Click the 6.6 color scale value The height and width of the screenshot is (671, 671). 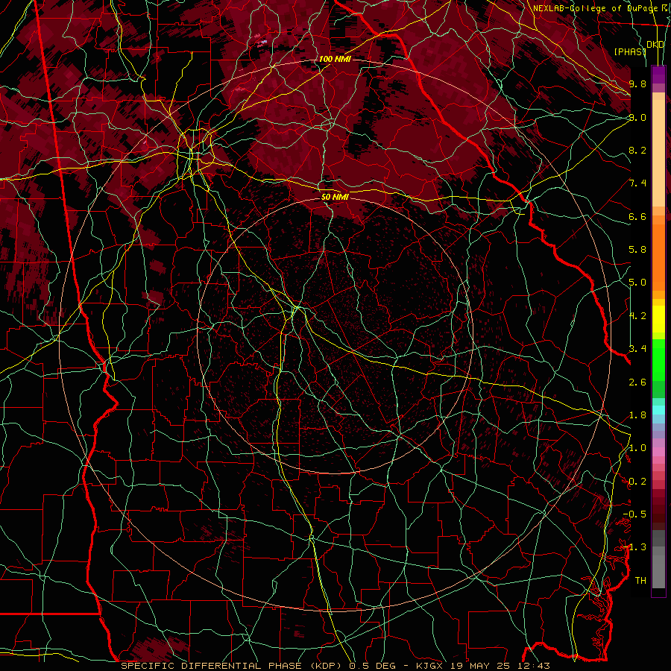click(637, 216)
